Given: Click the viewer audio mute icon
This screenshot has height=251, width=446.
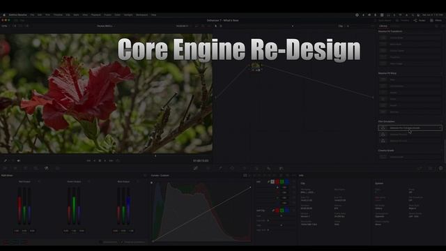Looking at the screenshot, I should (x=19, y=161).
